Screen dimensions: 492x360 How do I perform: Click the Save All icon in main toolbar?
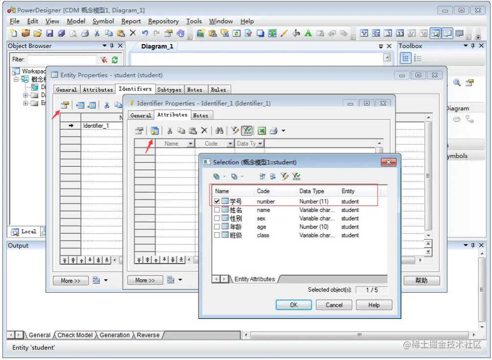coord(62,33)
